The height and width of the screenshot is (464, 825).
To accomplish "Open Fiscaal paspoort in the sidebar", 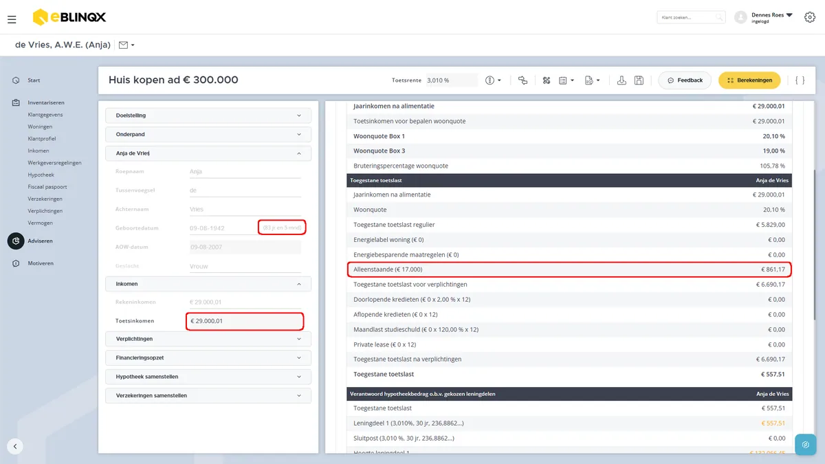I will point(47,187).
